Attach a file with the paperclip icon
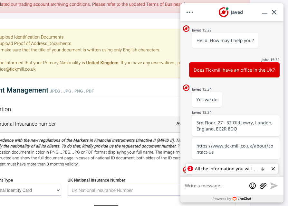This screenshot has height=206, width=288. tap(263, 186)
